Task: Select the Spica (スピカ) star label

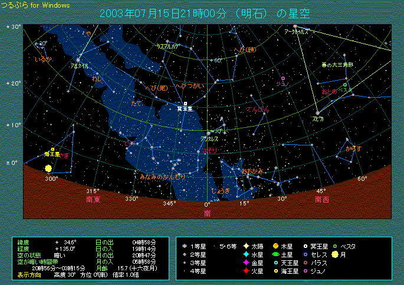Action: coord(318,118)
